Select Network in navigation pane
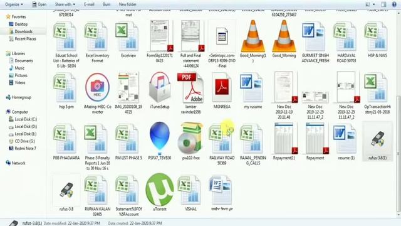401x226 pixels. (x=16, y=163)
